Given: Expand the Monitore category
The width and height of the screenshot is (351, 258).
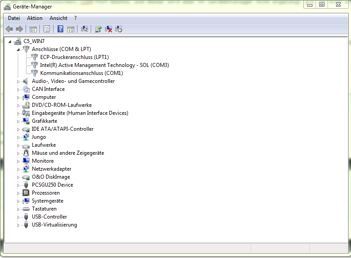Looking at the screenshot, I should tap(18, 161).
